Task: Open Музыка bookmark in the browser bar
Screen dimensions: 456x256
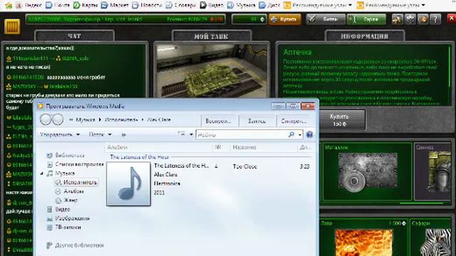Action: (x=241, y=5)
